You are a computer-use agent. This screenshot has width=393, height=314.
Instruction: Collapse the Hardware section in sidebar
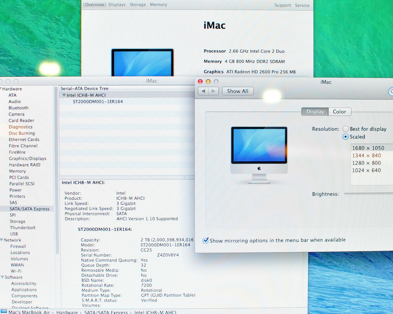[1, 89]
